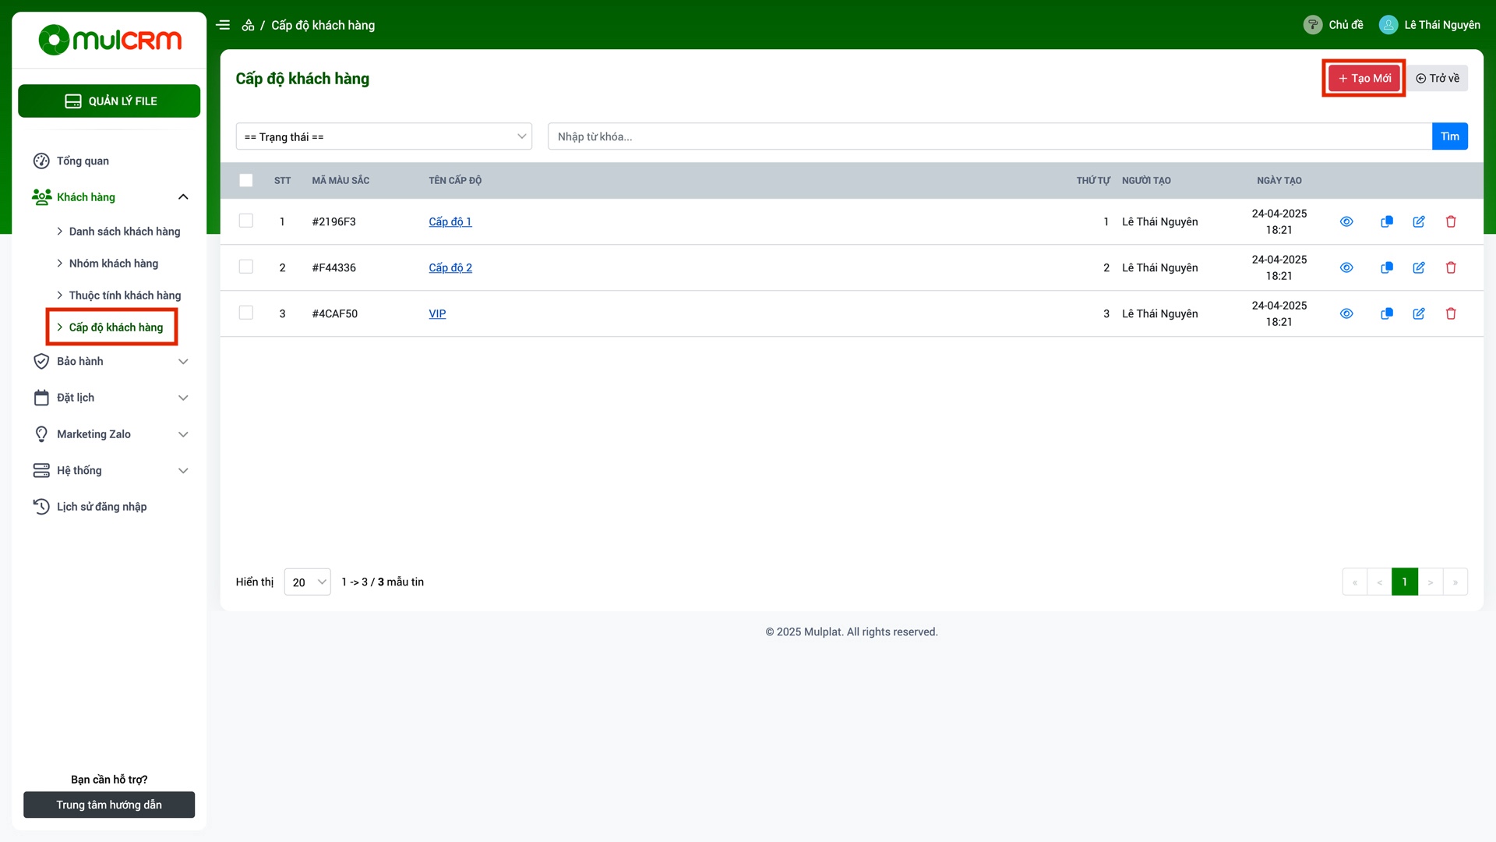This screenshot has height=842, width=1496.
Task: Click the delete trash icon for VIP row
Action: pos(1450,313)
